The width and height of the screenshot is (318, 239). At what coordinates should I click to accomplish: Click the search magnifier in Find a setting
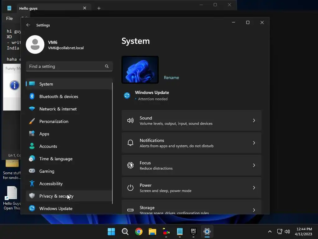107,66
